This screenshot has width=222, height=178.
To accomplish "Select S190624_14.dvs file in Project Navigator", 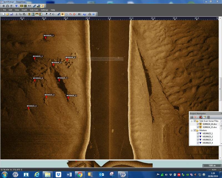I will point(210,124).
